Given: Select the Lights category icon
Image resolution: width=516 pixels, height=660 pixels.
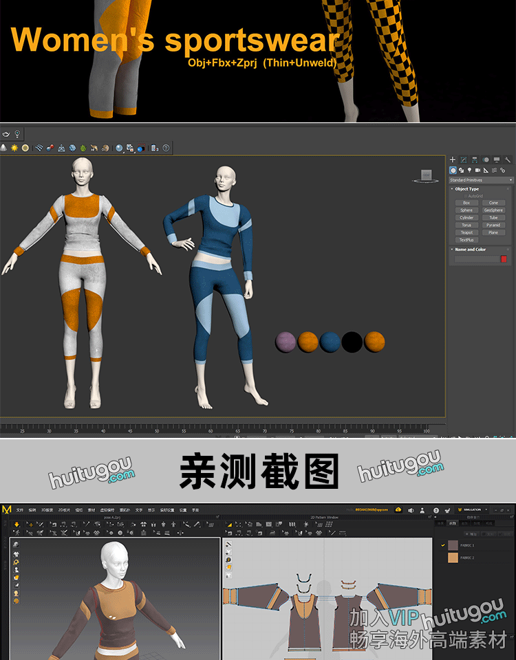Looking at the screenshot, I should point(469,170).
